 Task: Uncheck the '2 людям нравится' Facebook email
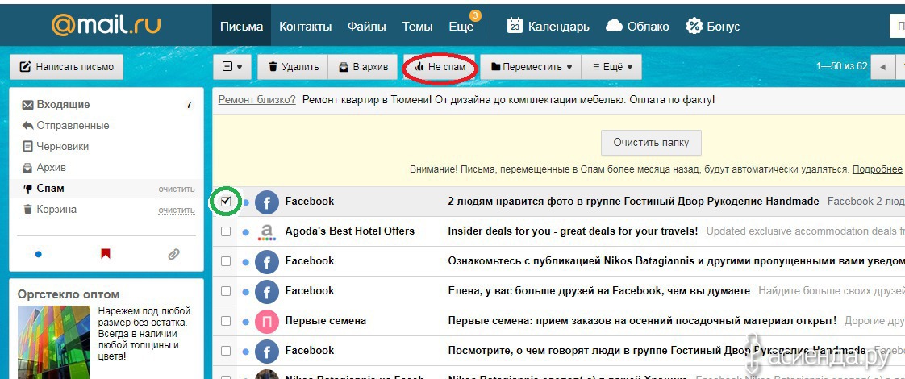pyautogui.click(x=226, y=202)
